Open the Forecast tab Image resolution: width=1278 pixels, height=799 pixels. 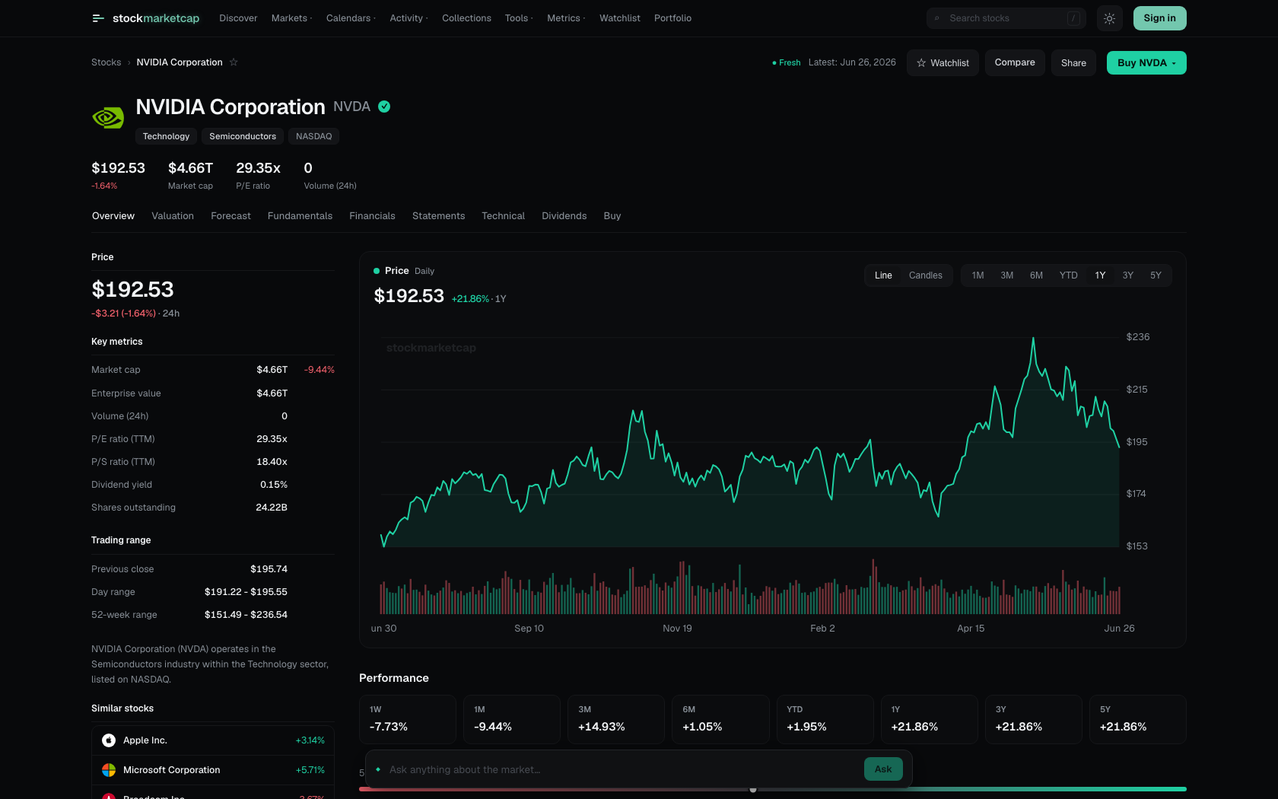coord(230,216)
